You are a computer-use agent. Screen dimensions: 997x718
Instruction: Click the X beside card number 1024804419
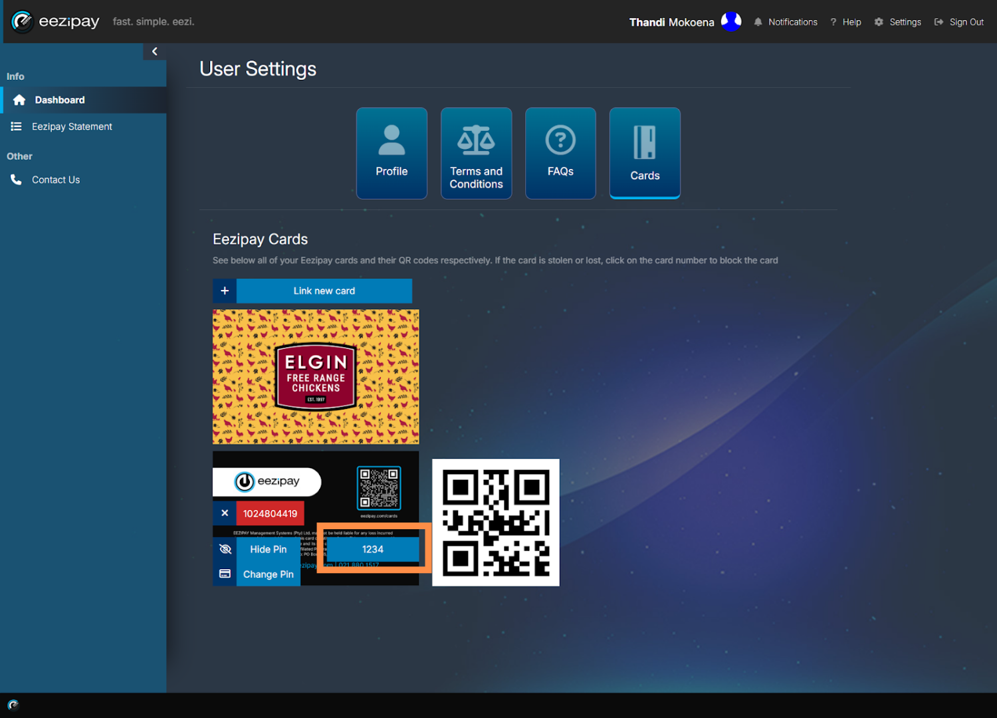(x=225, y=513)
